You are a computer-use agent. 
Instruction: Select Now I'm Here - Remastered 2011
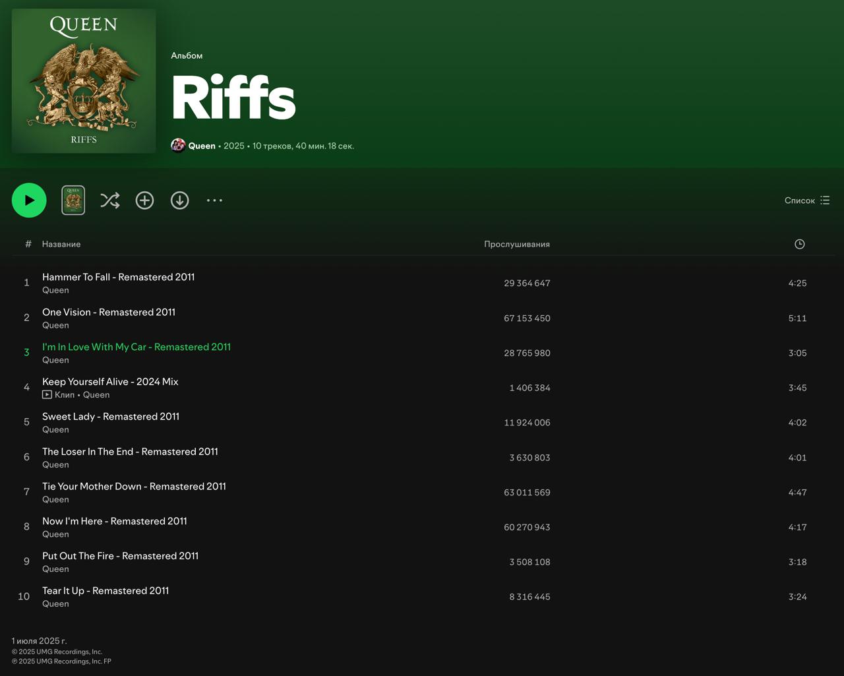point(115,521)
